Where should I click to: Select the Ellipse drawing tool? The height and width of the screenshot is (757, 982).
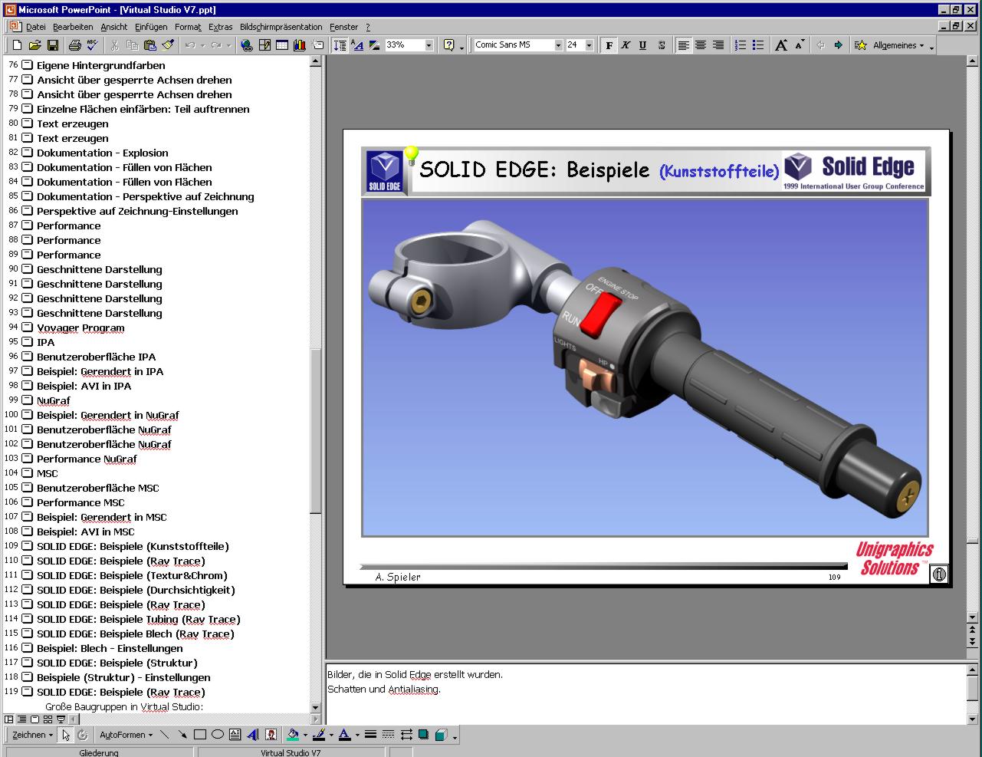pos(218,735)
